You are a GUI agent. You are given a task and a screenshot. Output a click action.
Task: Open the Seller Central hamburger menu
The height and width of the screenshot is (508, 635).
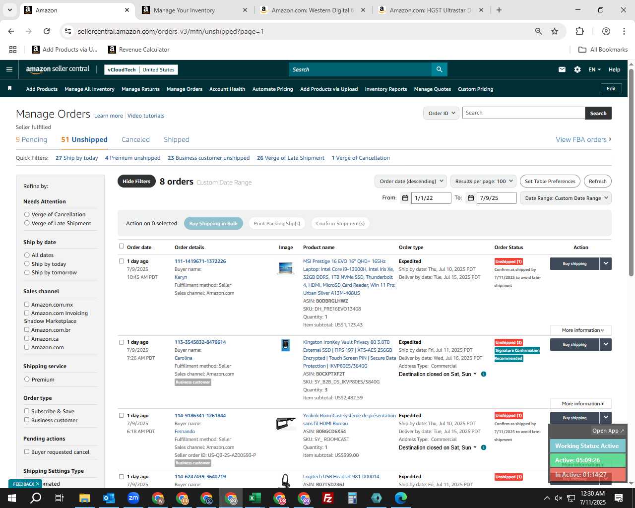[9, 69]
